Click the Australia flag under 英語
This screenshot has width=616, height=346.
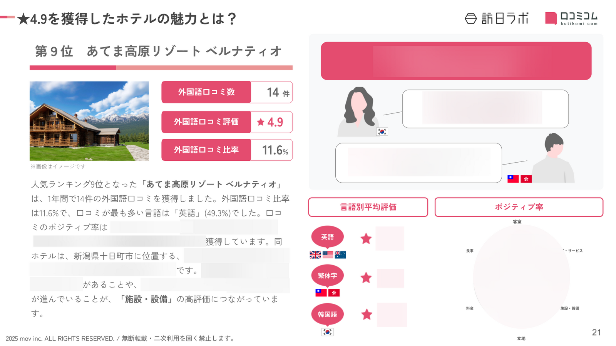point(340,255)
